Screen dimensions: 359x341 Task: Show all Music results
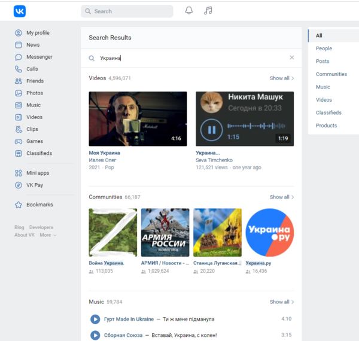click(282, 302)
